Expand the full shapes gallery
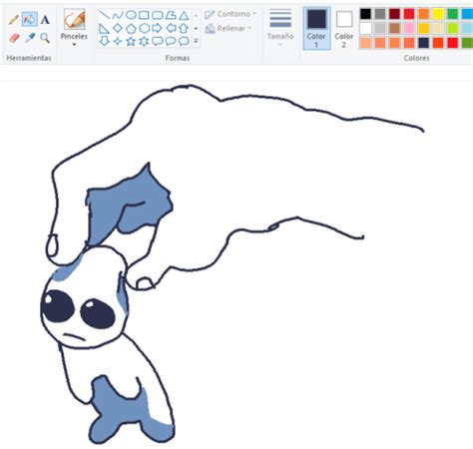Screen dimensions: 473x449 click(x=196, y=41)
